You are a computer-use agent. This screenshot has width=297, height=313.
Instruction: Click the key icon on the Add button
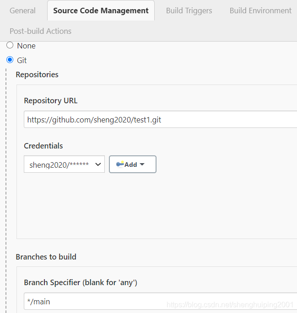click(x=120, y=164)
